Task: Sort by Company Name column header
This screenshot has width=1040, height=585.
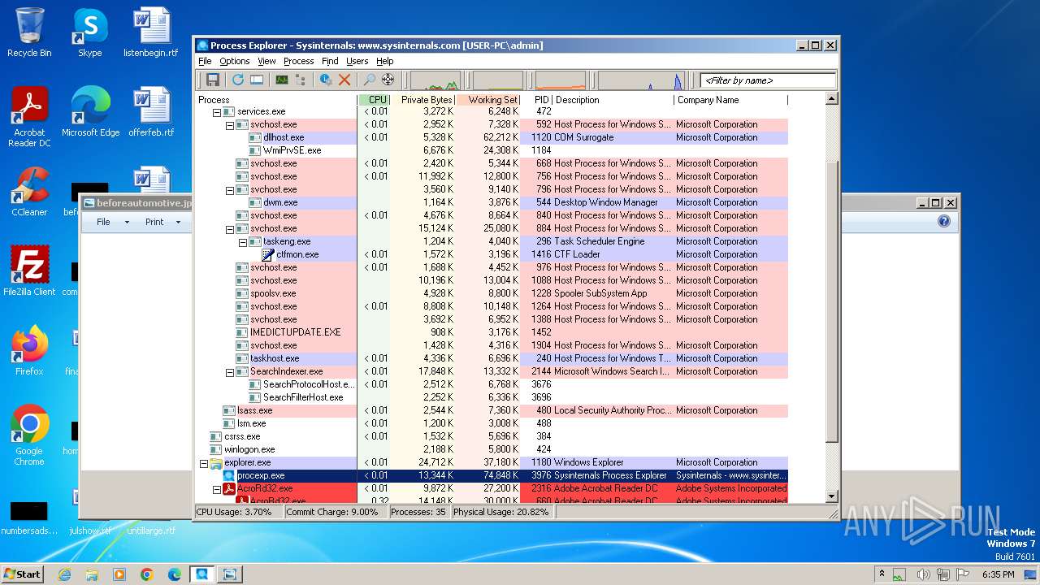Action: pyautogui.click(x=730, y=100)
